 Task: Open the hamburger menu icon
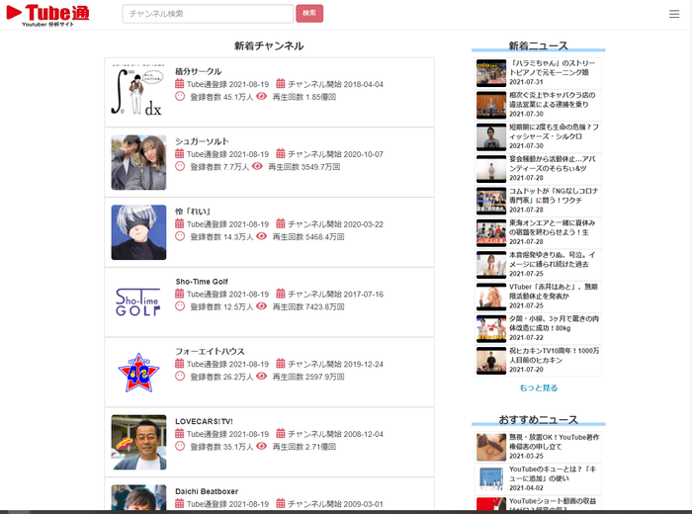674,14
